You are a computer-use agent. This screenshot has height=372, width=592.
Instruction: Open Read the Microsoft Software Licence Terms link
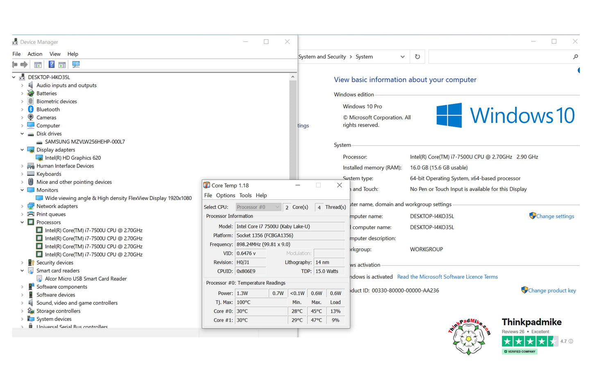point(447,277)
